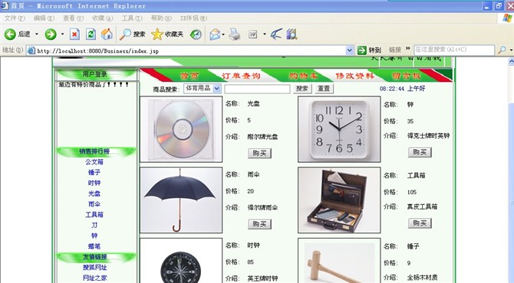This screenshot has width=514, height=283.
Task: Click the search magnifier beside IE search box
Action: click(x=502, y=50)
